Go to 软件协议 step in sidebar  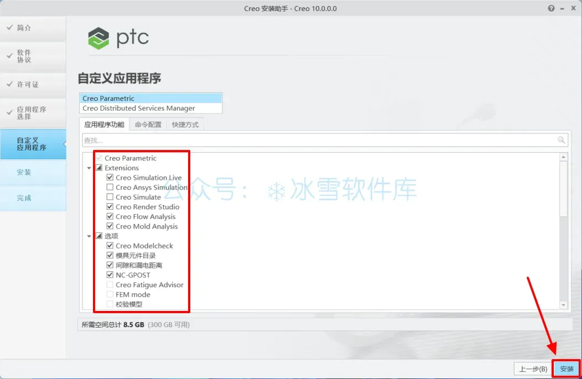click(x=33, y=56)
